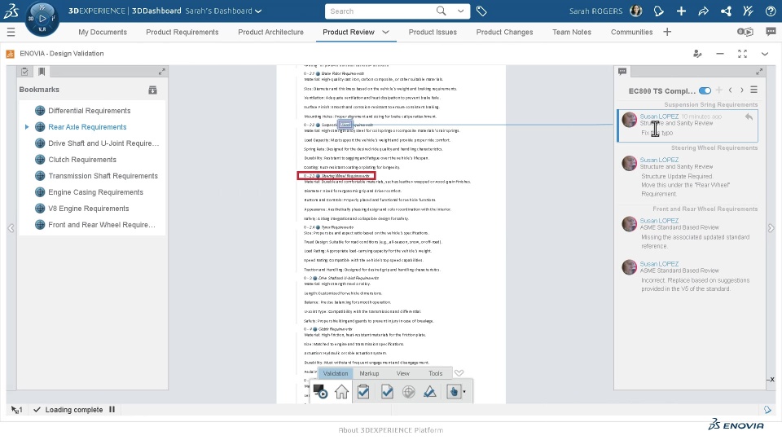The width and height of the screenshot is (782, 440).
Task: Add a new comment with the plus icon
Action: click(718, 90)
